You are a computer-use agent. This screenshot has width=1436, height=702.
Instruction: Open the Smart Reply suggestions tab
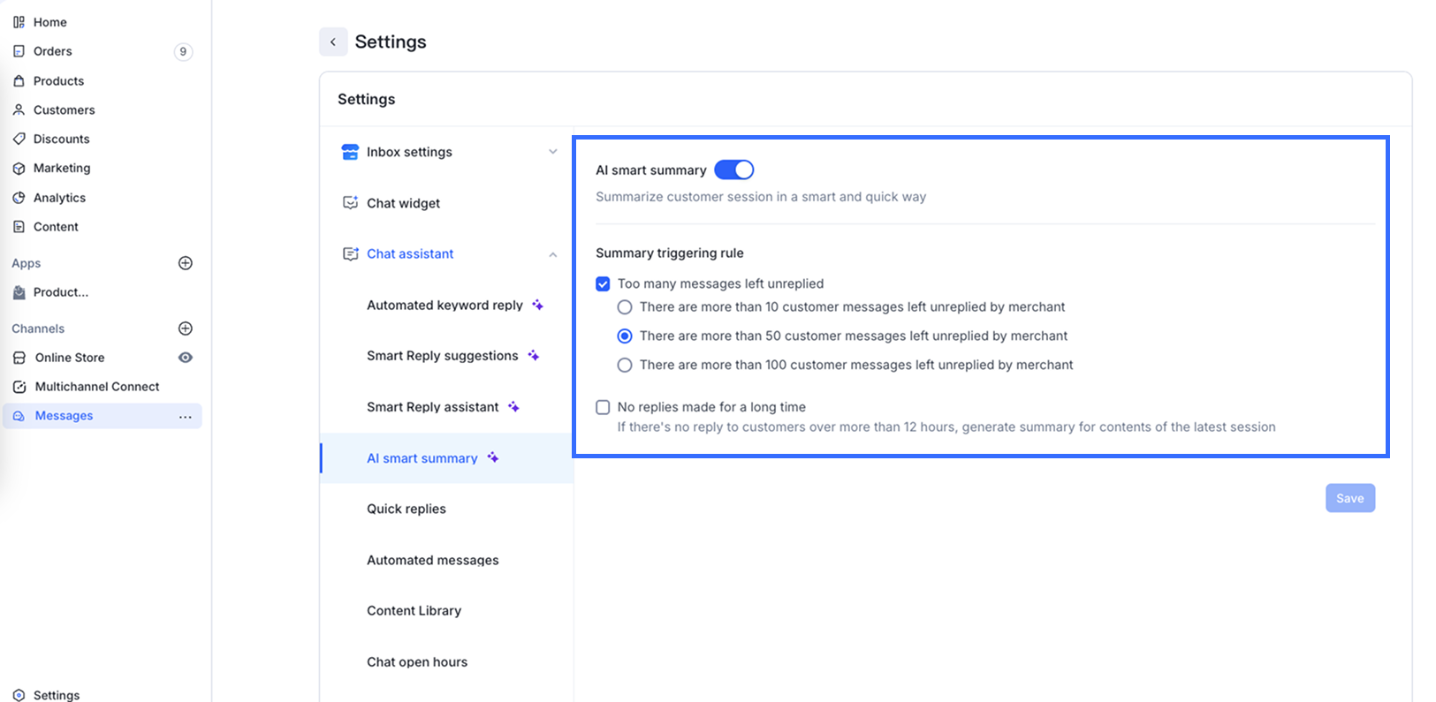coord(443,356)
